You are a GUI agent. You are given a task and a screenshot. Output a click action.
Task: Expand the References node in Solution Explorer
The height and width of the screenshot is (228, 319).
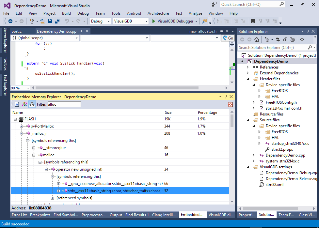[x=247, y=67]
